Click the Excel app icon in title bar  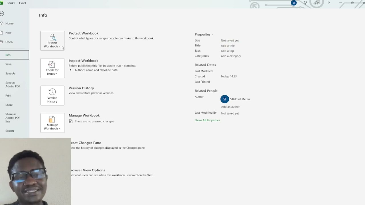pyautogui.click(x=1, y=3)
